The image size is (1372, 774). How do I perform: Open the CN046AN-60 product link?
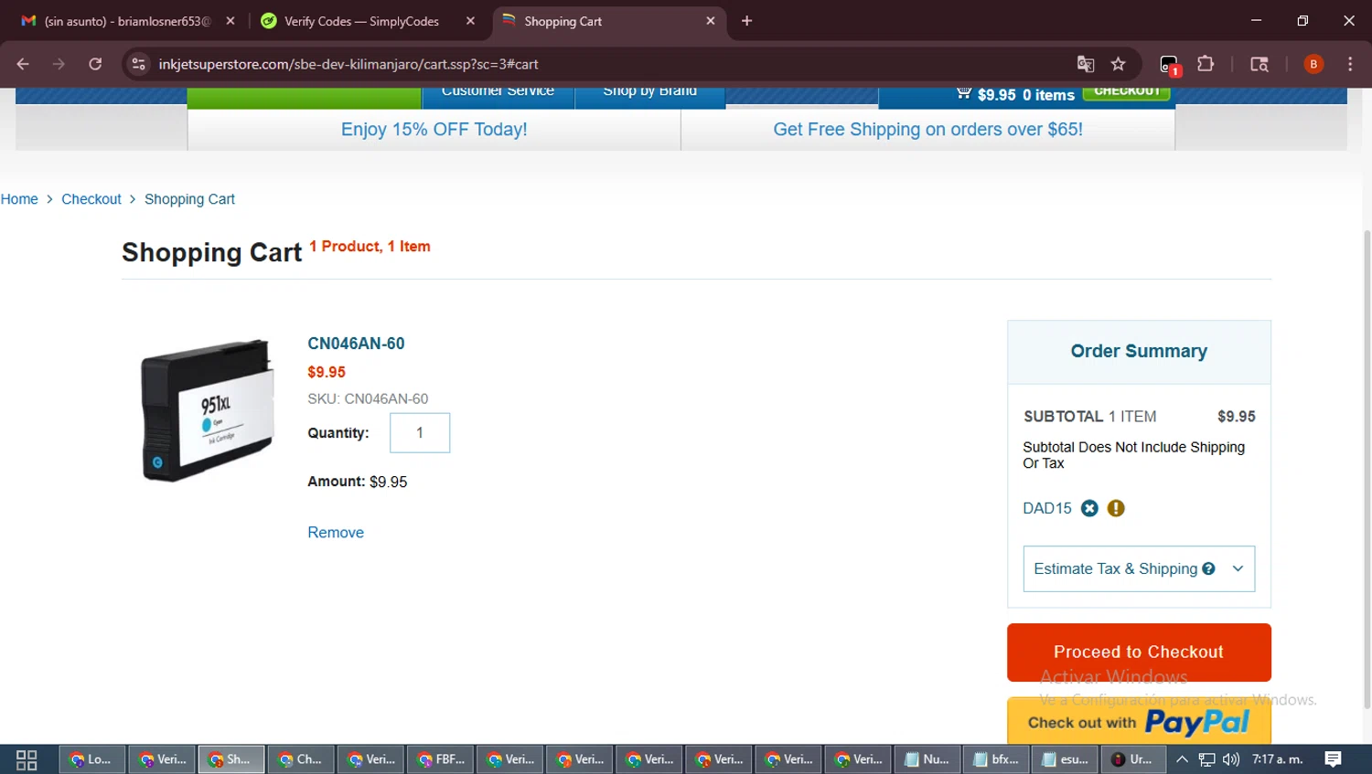coord(356,344)
